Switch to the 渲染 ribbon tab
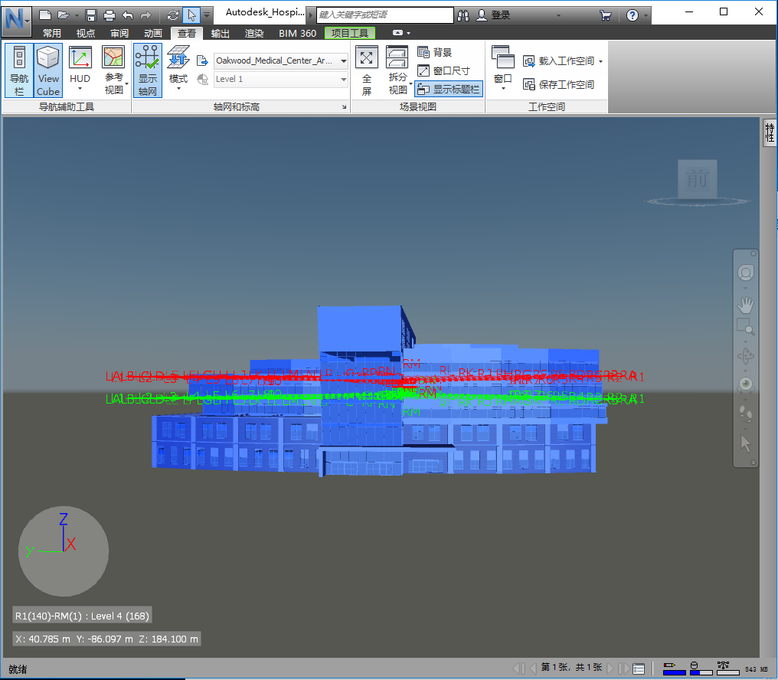The width and height of the screenshot is (778, 680). click(x=254, y=33)
